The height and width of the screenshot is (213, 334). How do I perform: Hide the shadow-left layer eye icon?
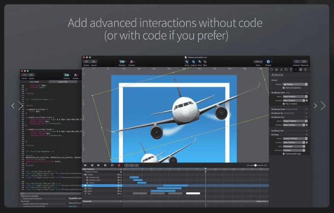pos(119,177)
